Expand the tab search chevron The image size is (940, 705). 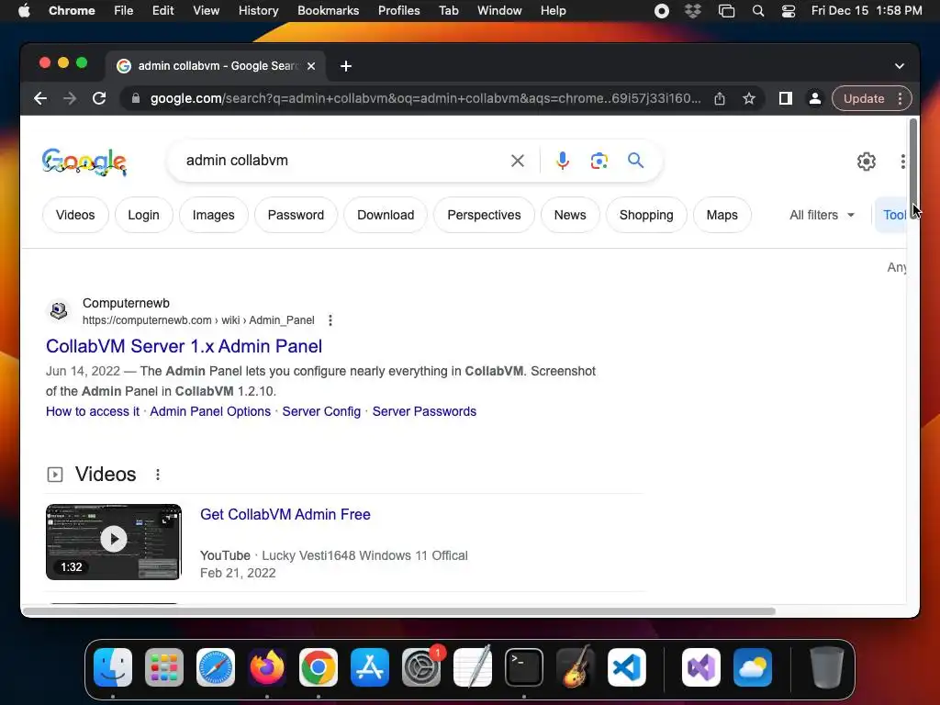pos(900,66)
